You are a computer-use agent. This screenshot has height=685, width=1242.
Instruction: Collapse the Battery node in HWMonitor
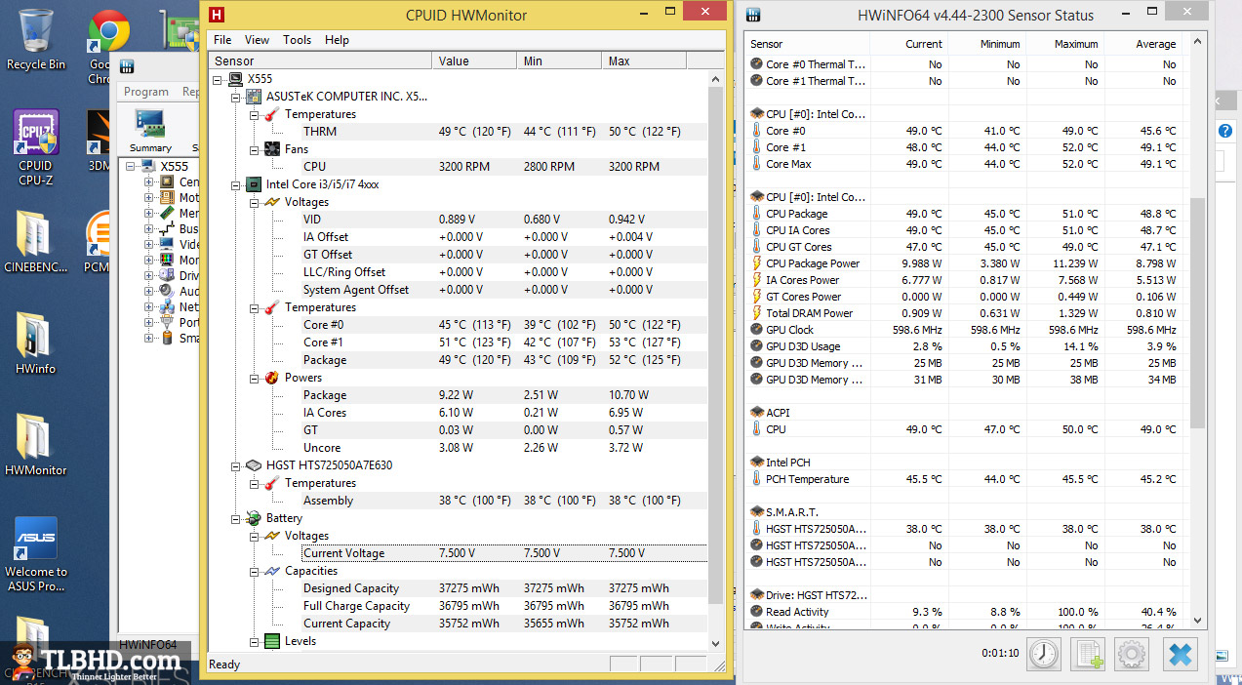[x=235, y=518]
